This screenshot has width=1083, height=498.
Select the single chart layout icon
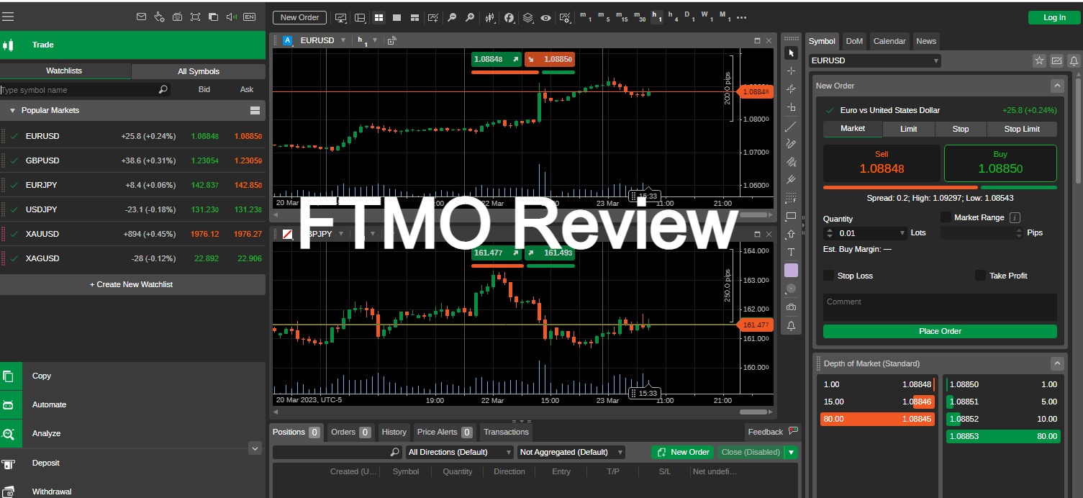coord(397,17)
